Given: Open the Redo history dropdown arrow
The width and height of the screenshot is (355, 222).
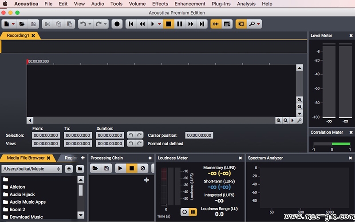Looking at the screenshot, I should click(105, 24).
